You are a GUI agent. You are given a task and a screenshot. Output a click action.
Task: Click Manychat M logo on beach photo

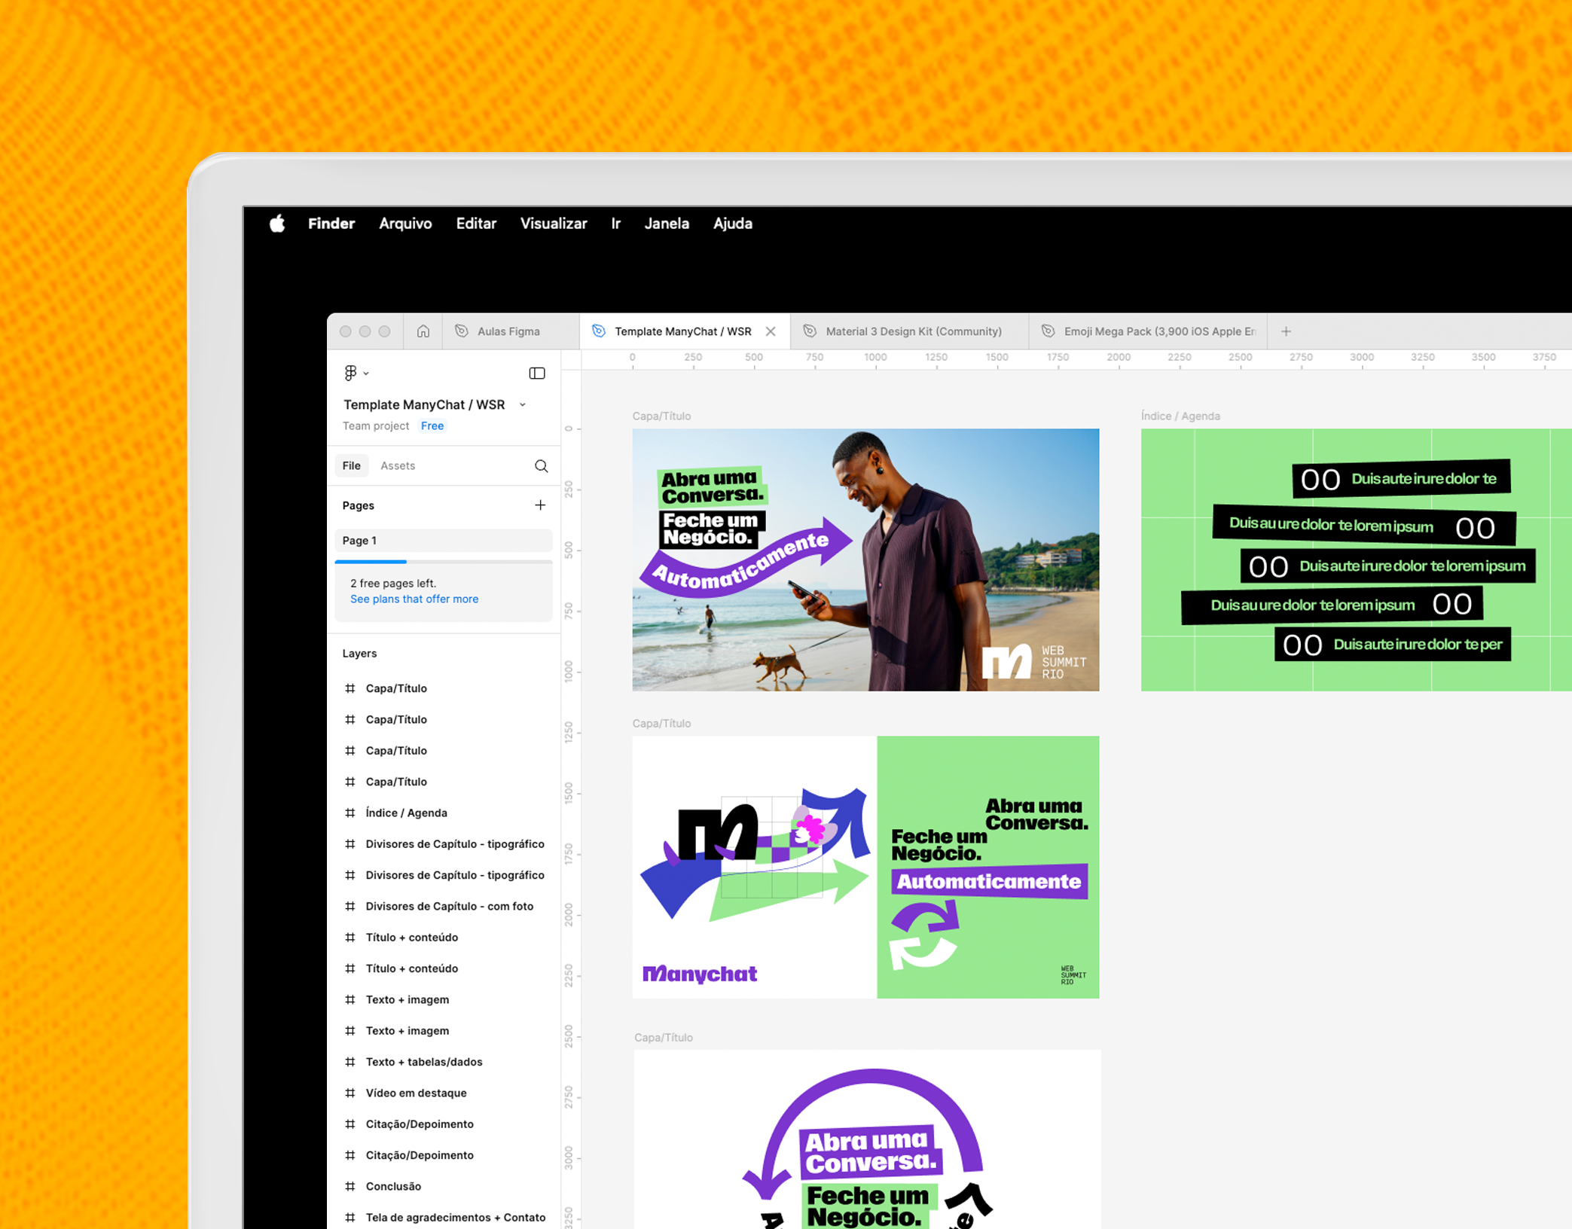tap(1007, 662)
